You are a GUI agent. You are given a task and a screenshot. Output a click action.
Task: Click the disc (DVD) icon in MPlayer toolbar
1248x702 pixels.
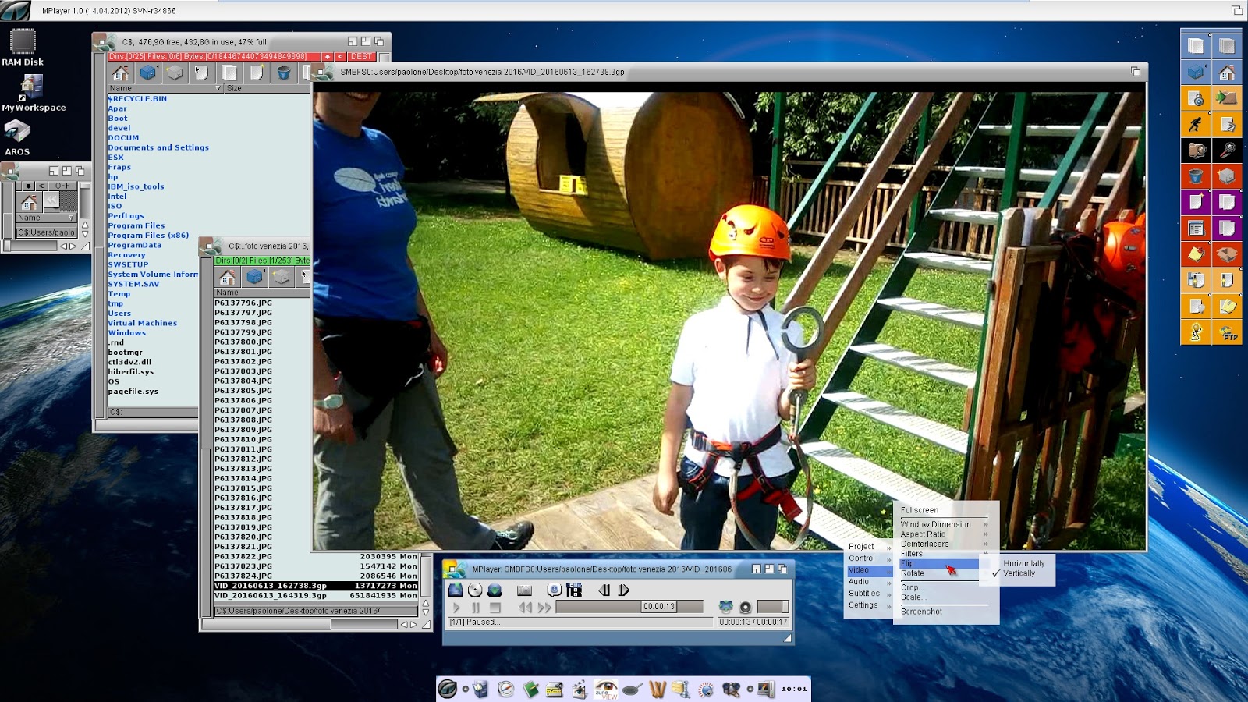[475, 590]
